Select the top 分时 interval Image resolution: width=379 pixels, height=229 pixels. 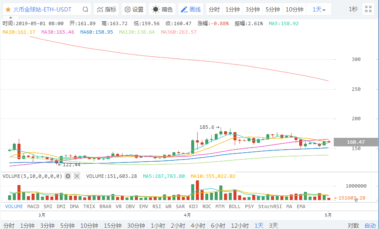(214, 9)
